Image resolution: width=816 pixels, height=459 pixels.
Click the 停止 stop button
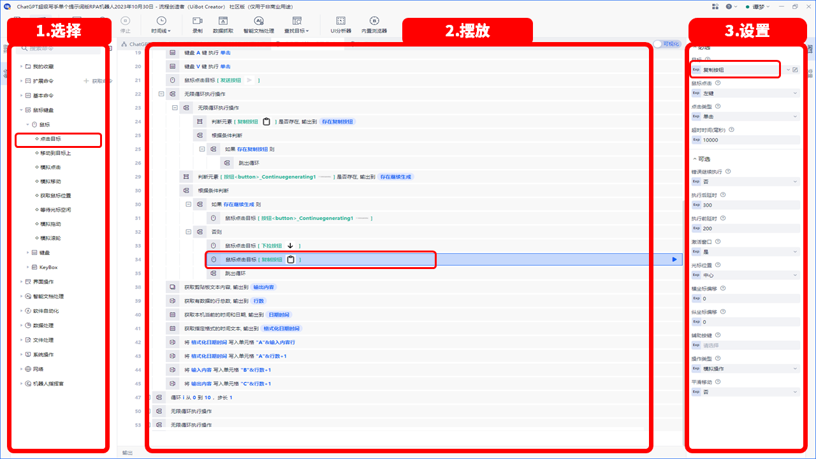tap(125, 25)
